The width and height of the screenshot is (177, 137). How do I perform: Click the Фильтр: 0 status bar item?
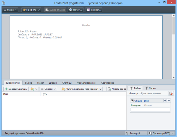point(136,133)
